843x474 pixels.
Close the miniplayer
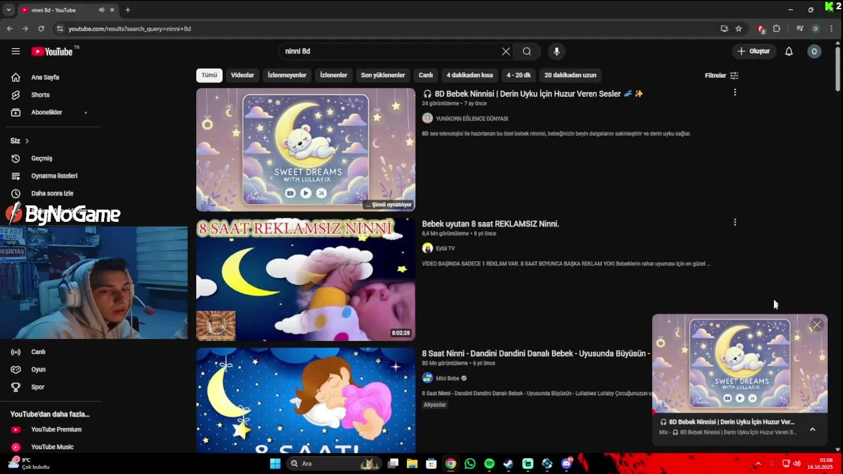817,325
